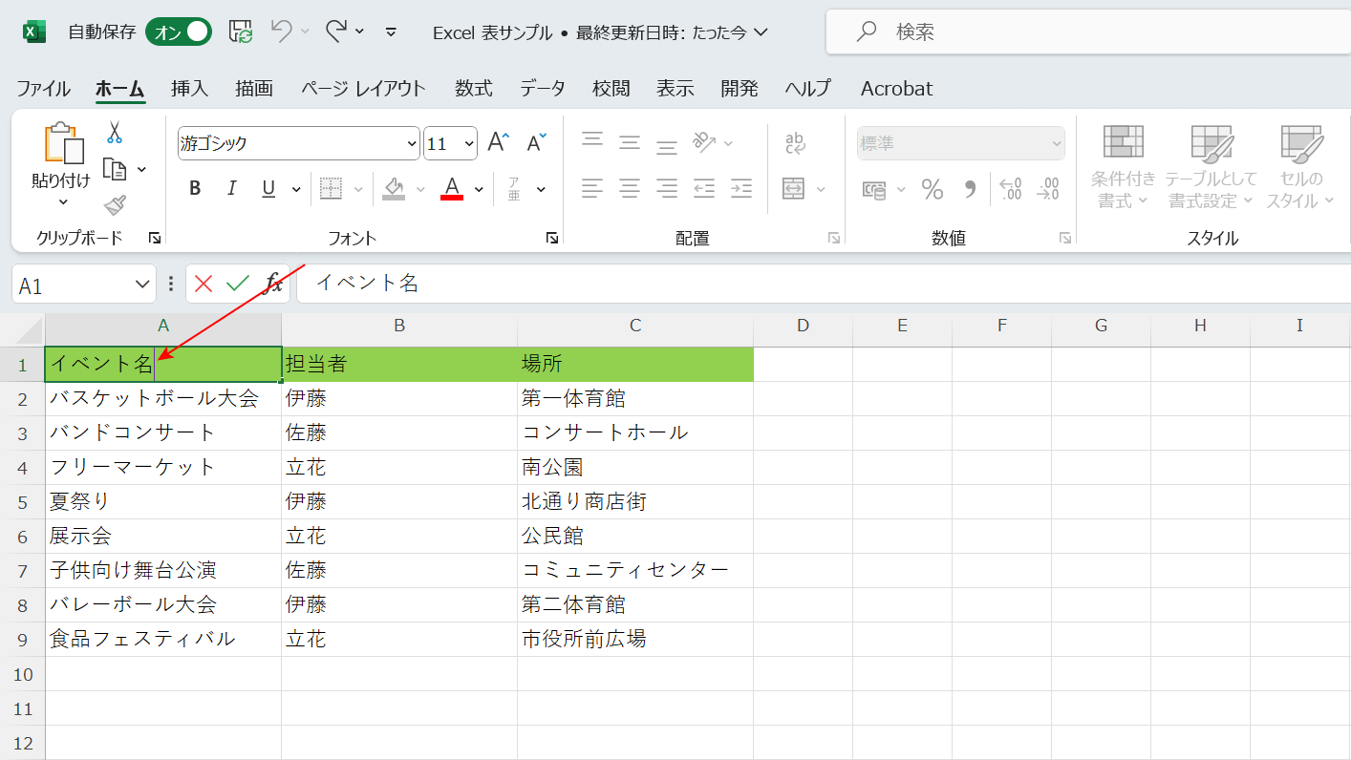
Task: Apply percent style
Action: (933, 189)
